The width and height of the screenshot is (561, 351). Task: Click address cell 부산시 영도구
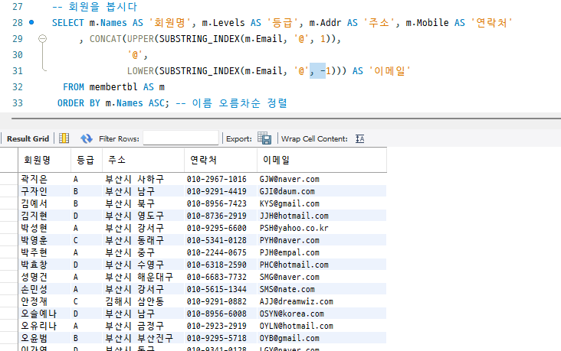pos(143,216)
